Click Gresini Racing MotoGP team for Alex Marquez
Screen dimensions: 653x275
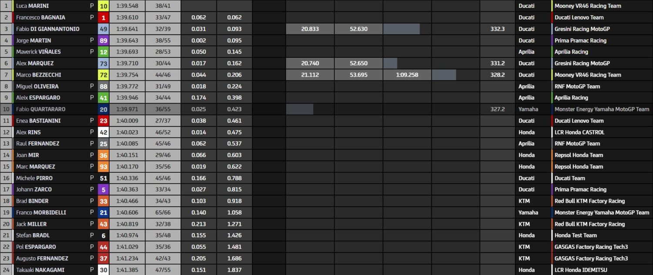coord(582,64)
